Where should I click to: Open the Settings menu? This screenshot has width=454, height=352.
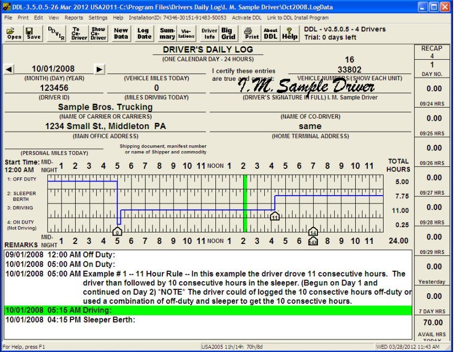[98, 17]
